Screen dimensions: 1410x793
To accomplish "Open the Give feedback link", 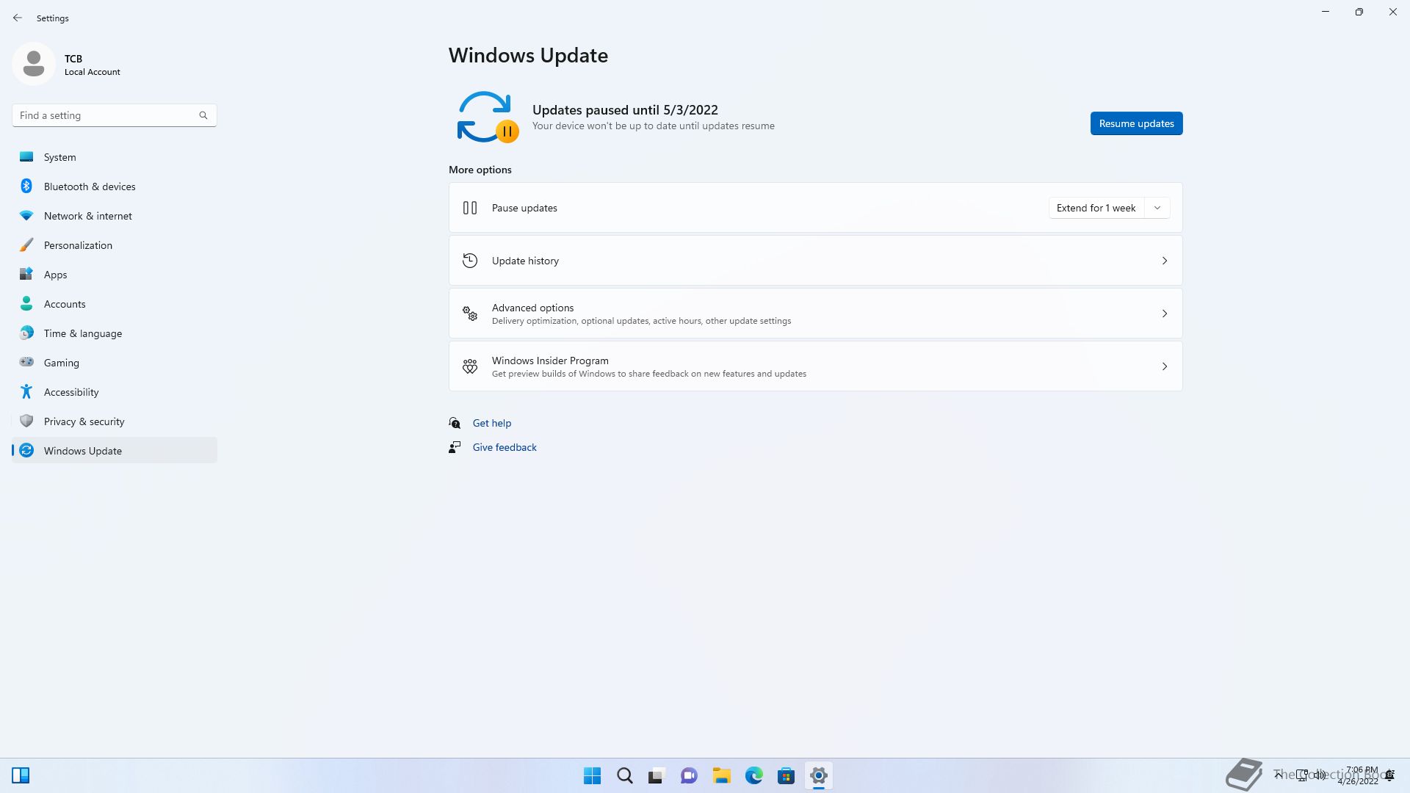I will (505, 447).
